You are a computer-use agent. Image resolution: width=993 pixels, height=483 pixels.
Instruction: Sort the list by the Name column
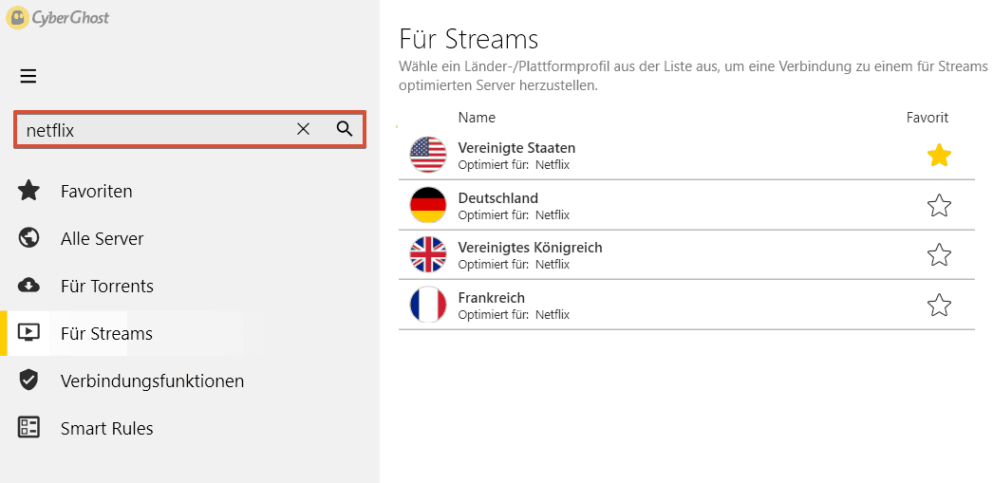coord(477,118)
